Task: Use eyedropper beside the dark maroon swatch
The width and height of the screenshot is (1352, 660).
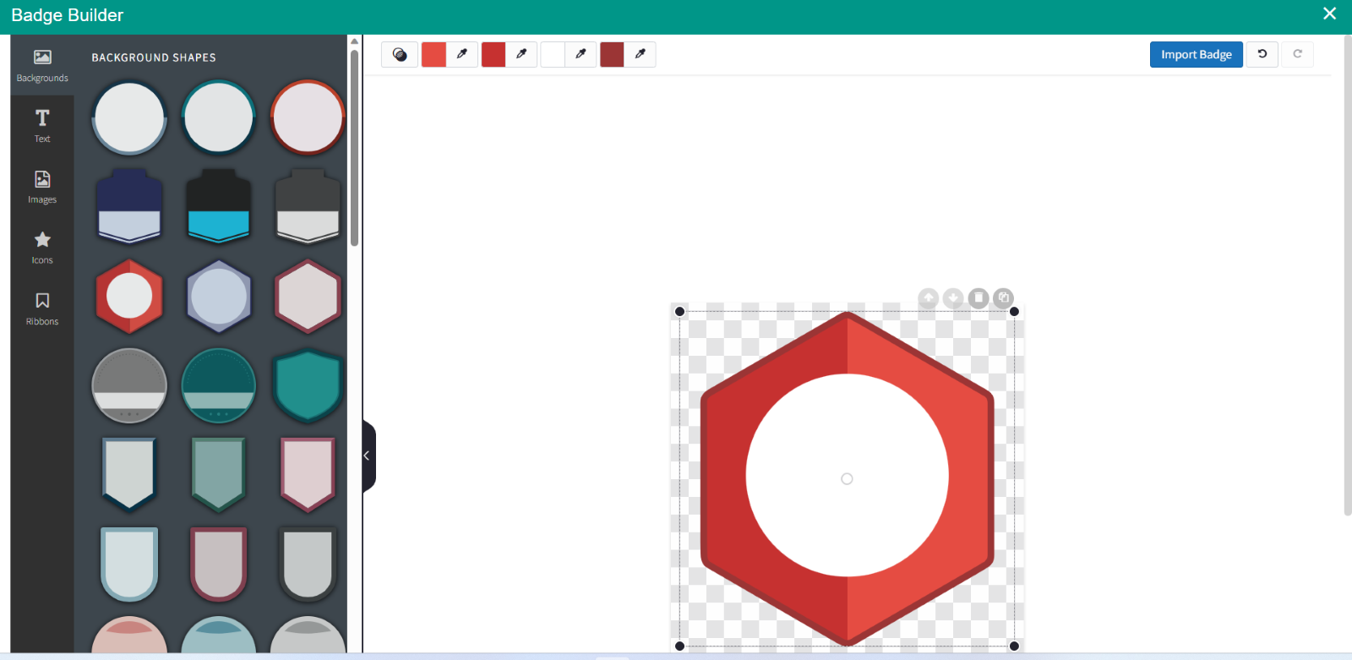Action: (x=641, y=55)
